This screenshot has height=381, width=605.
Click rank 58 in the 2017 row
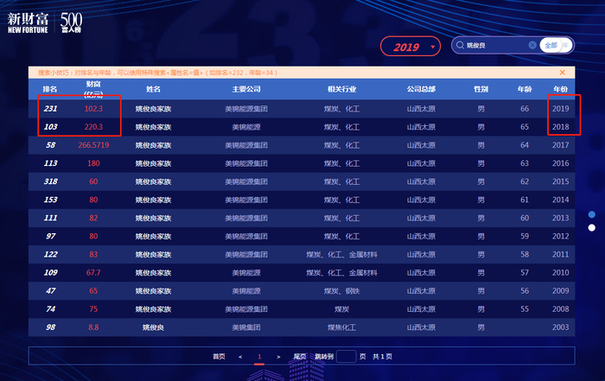(50, 145)
